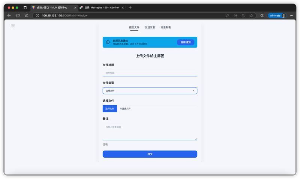This screenshot has width=300, height=179.
Task: Close the Adminer Messages tab
Action: point(123,7)
